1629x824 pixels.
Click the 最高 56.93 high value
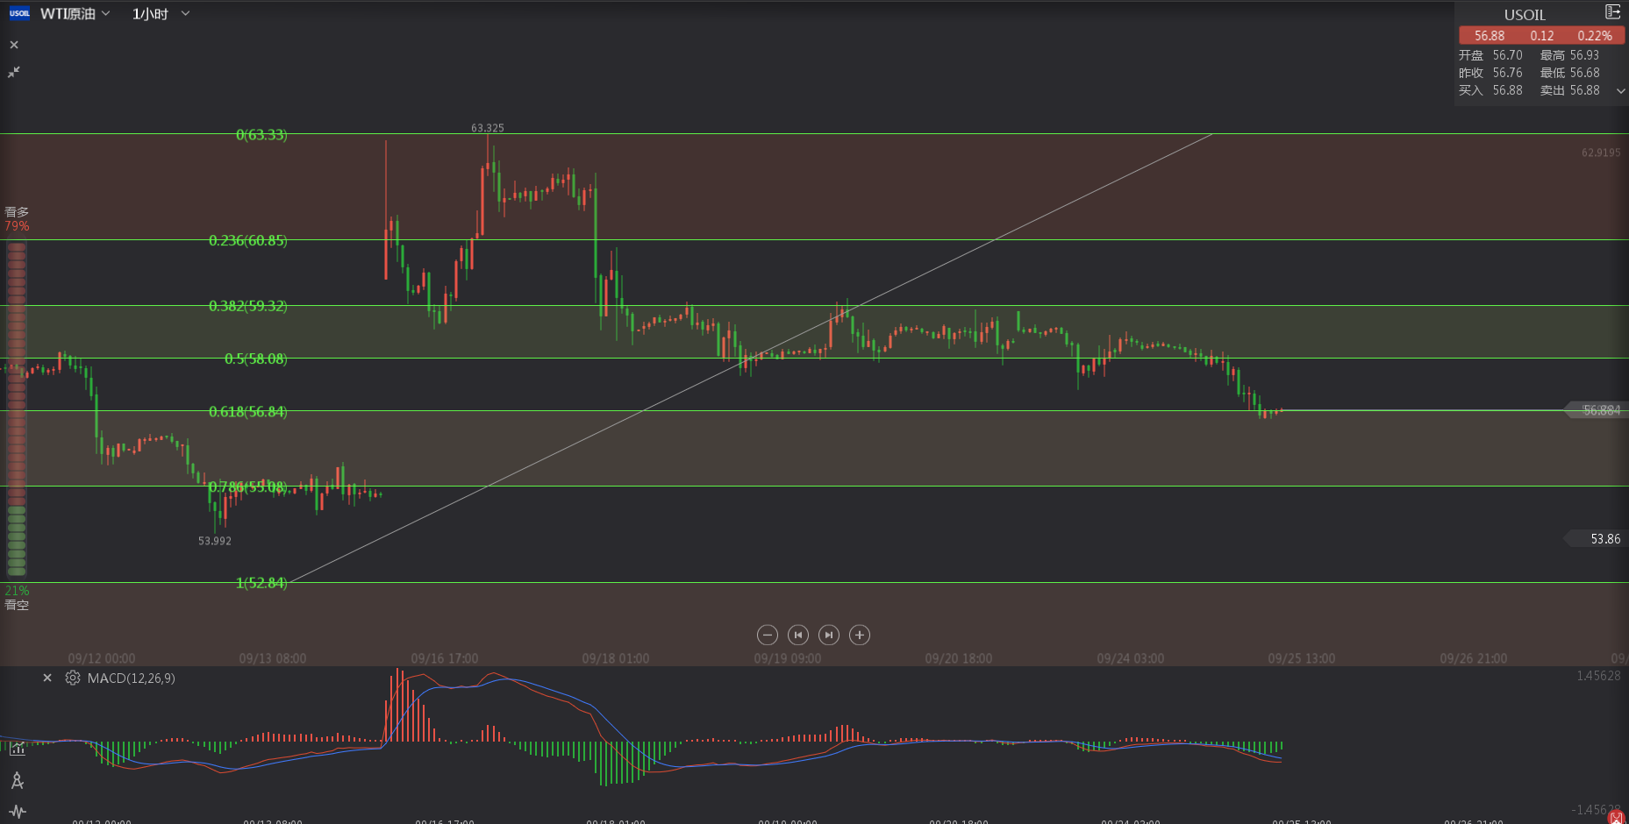pos(1570,55)
